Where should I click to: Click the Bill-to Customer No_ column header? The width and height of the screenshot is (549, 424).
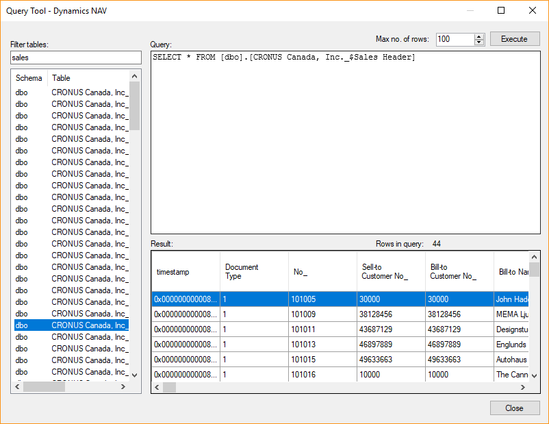point(460,271)
